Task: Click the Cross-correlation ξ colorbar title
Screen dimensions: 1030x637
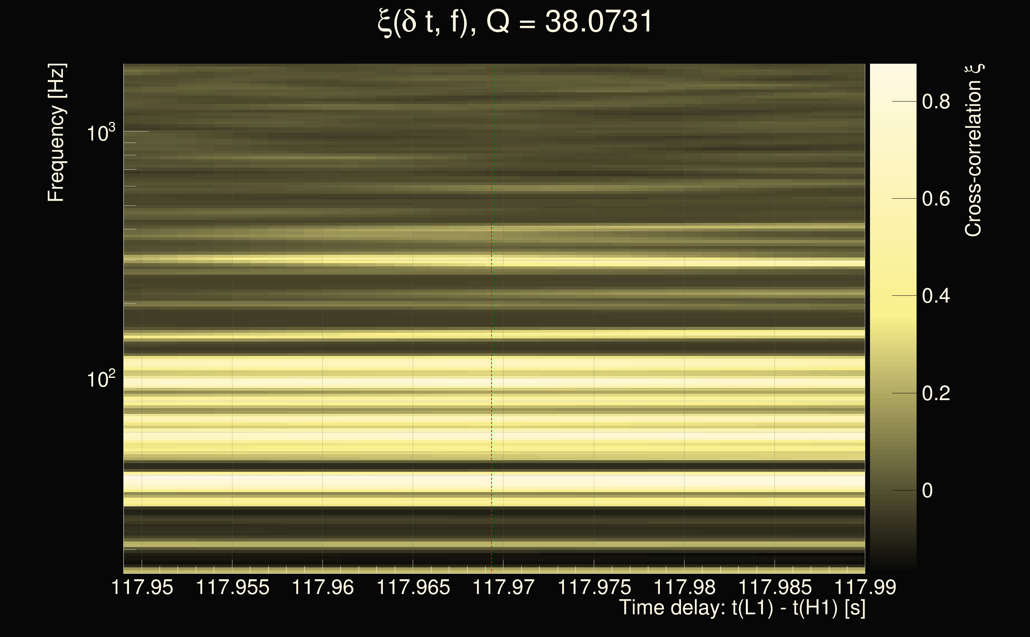Action: pyautogui.click(x=973, y=150)
